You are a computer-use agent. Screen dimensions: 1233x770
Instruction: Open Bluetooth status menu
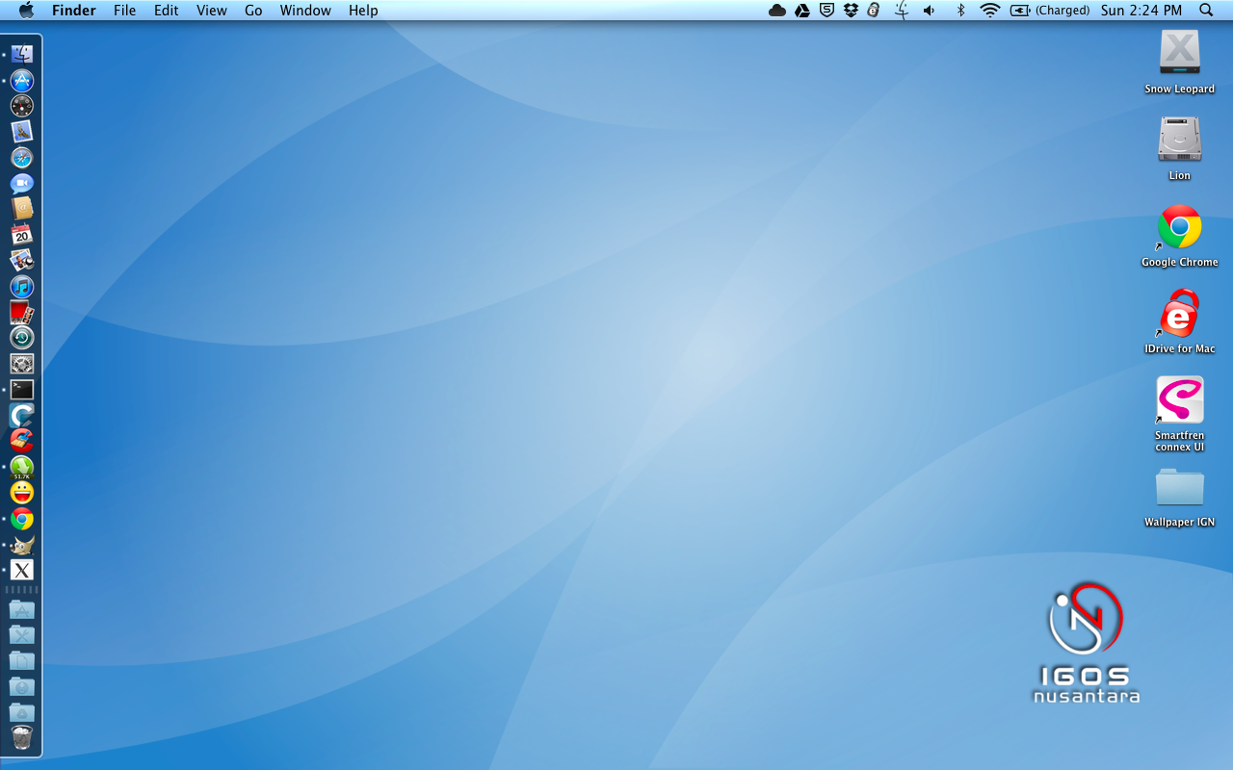coord(960,11)
